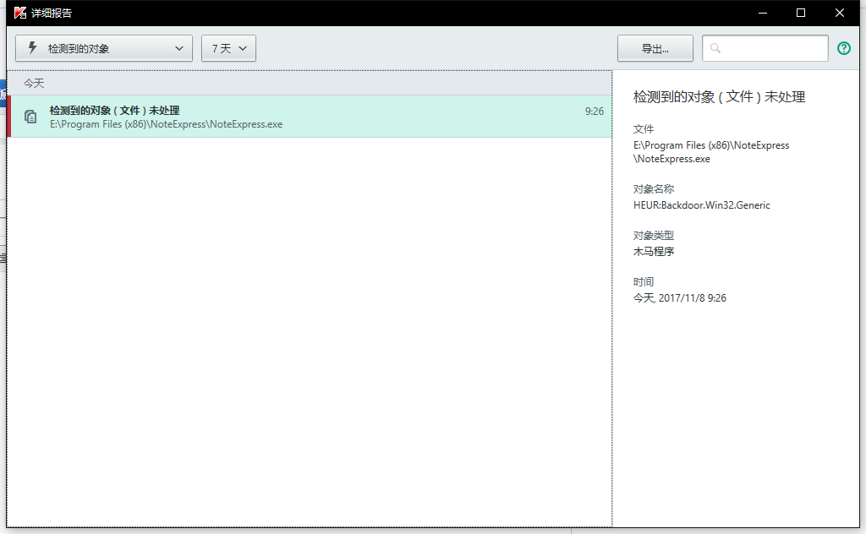The width and height of the screenshot is (866, 534).
Task: Click the details panel heading 检测到的对象（文件）未处理
Action: [719, 97]
